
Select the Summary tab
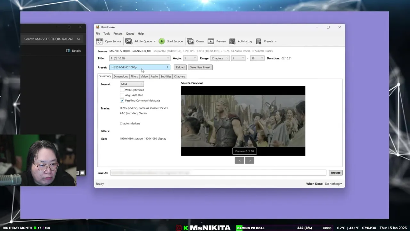click(105, 76)
